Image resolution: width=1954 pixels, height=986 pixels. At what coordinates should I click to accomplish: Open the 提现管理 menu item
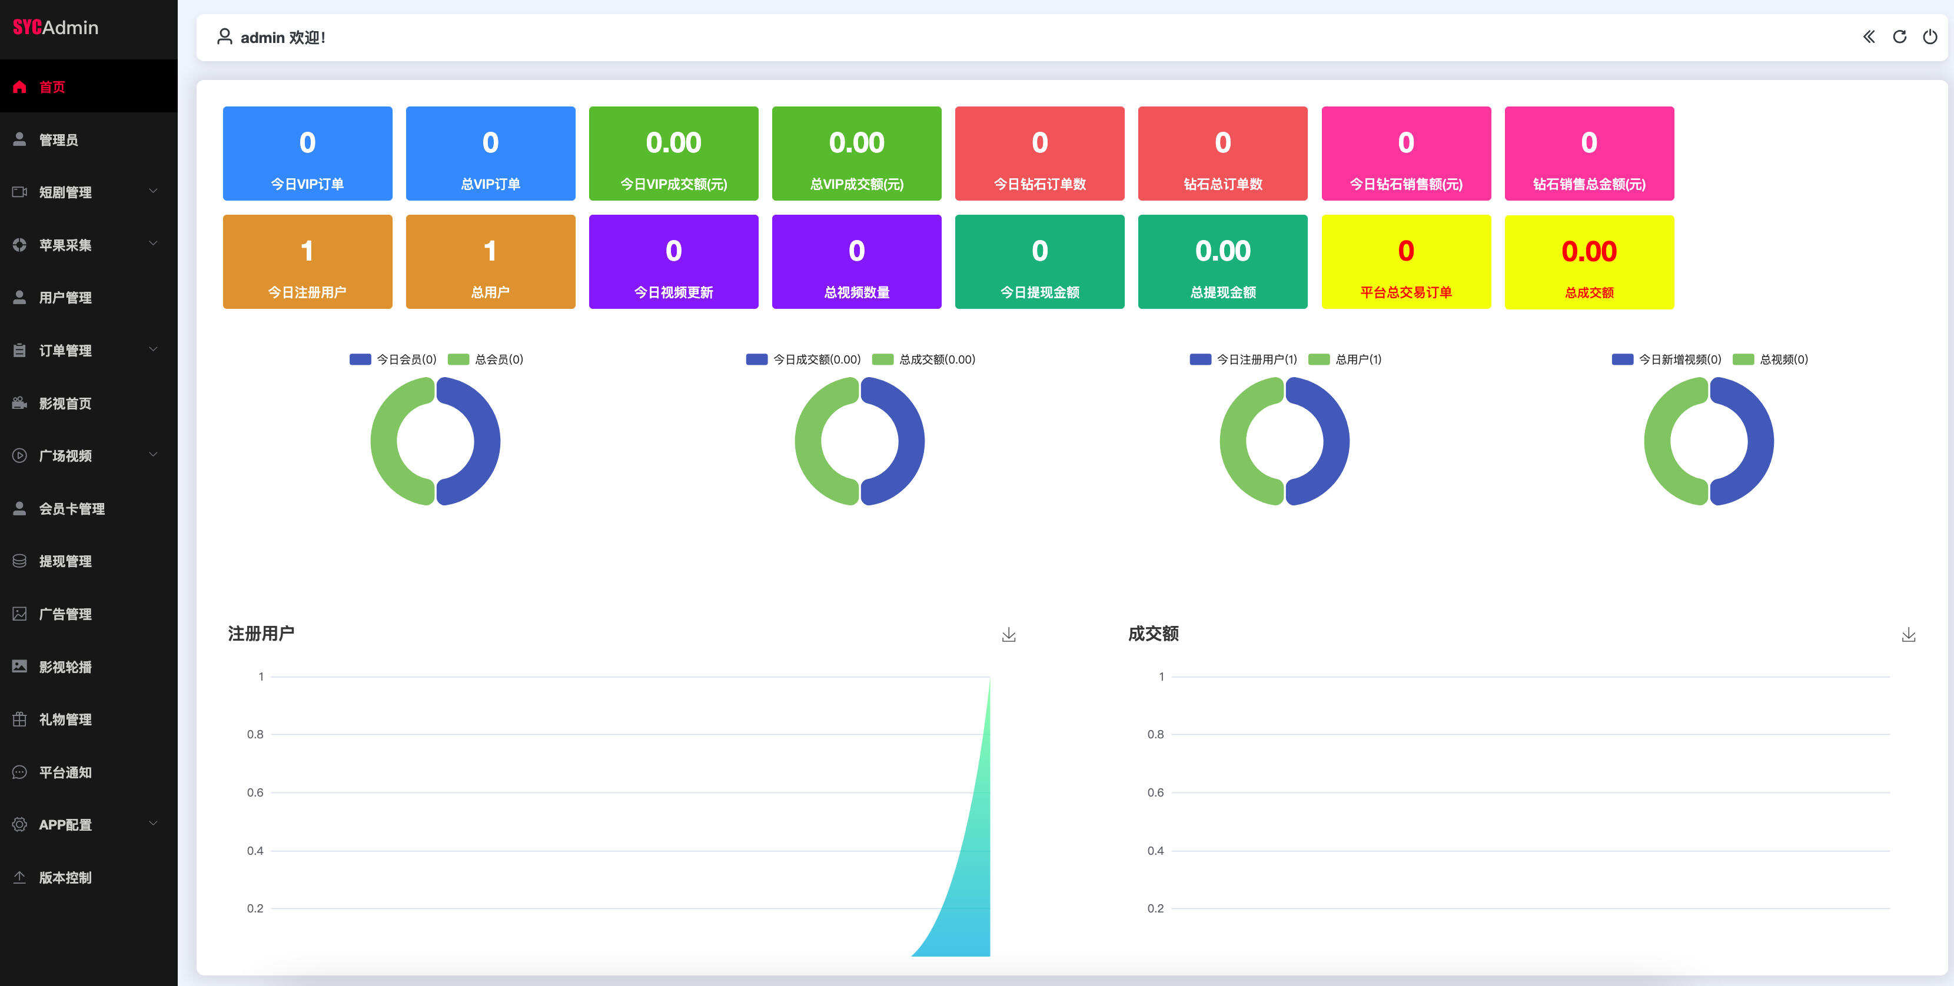tap(65, 561)
